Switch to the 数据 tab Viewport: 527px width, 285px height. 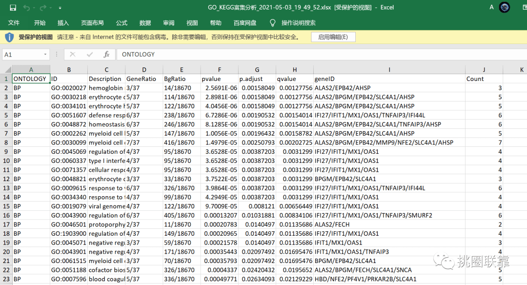[x=145, y=23]
